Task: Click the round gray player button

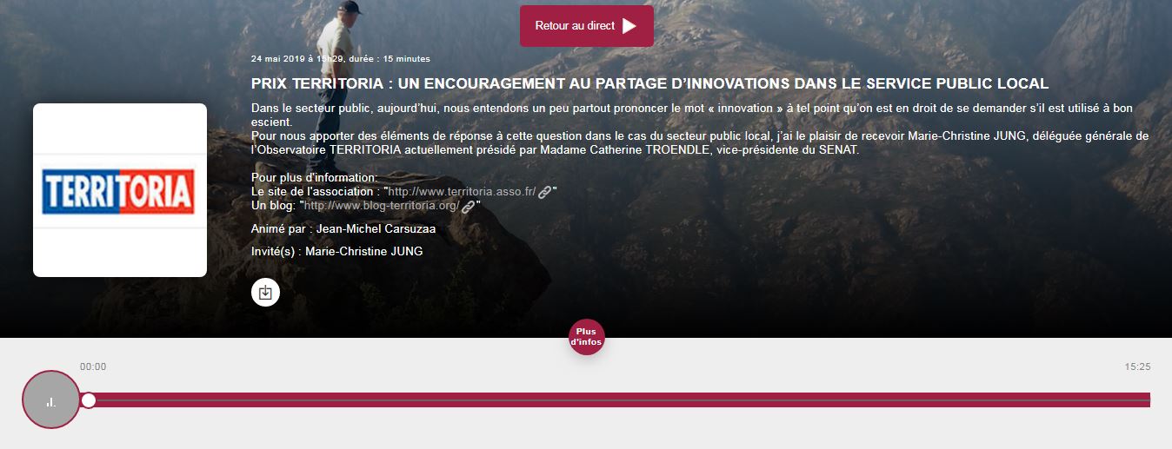Action: click(x=51, y=399)
